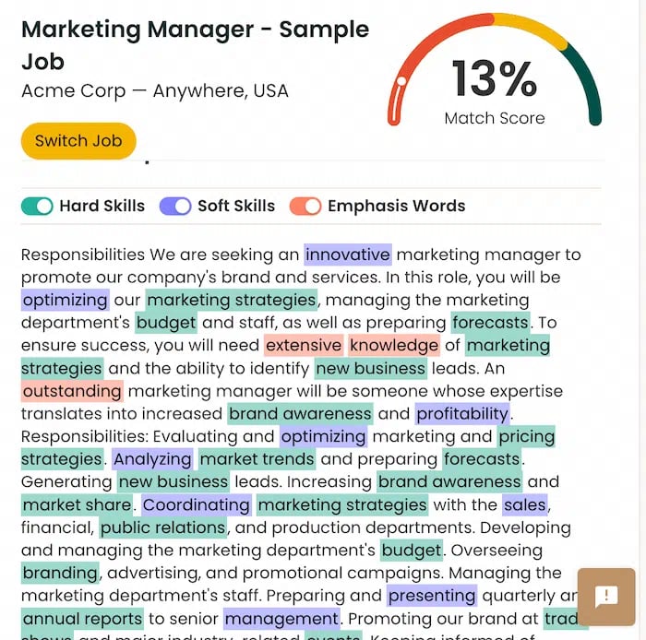Viewport: 646px width, 640px height.
Task: Click the highlighted word outstanding
Action: tap(72, 391)
